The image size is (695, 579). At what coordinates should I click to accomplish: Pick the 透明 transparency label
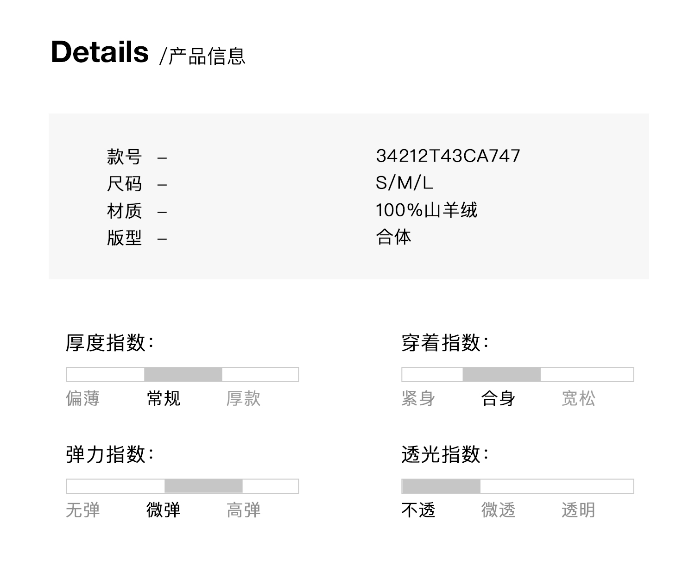click(578, 510)
